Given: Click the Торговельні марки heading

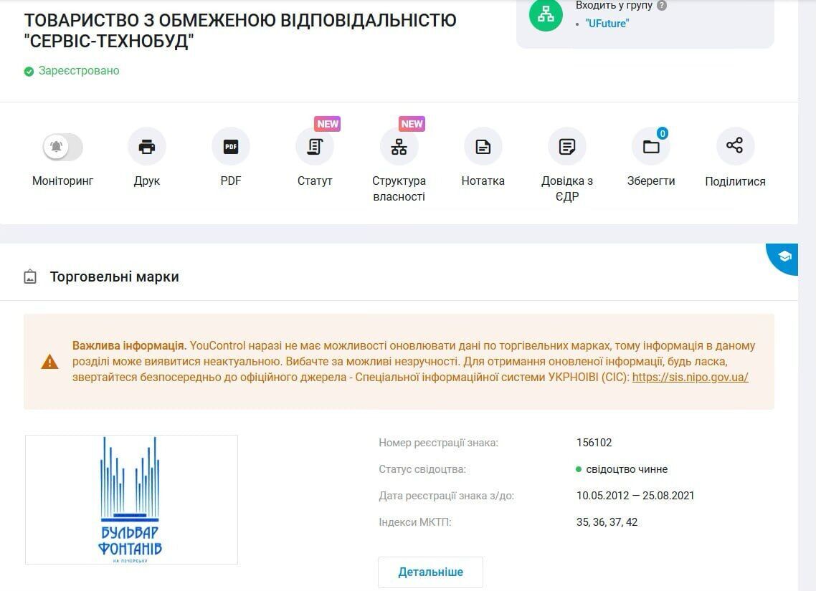Looking at the screenshot, I should pyautogui.click(x=115, y=277).
